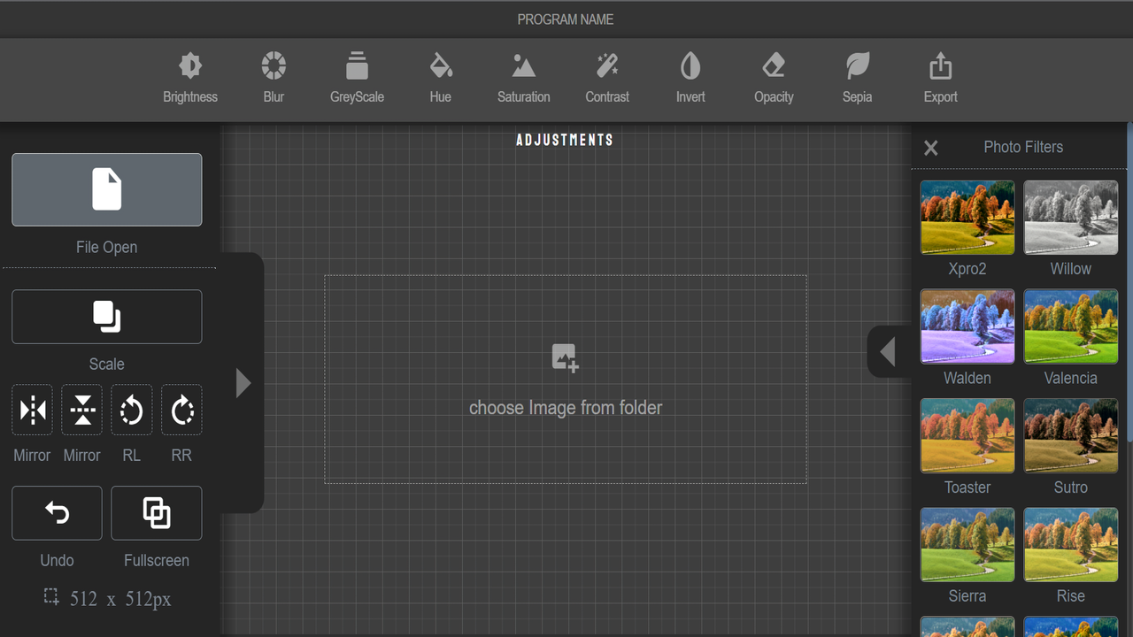
Task: Close the Photo Filters panel with X
Action: [x=930, y=148]
